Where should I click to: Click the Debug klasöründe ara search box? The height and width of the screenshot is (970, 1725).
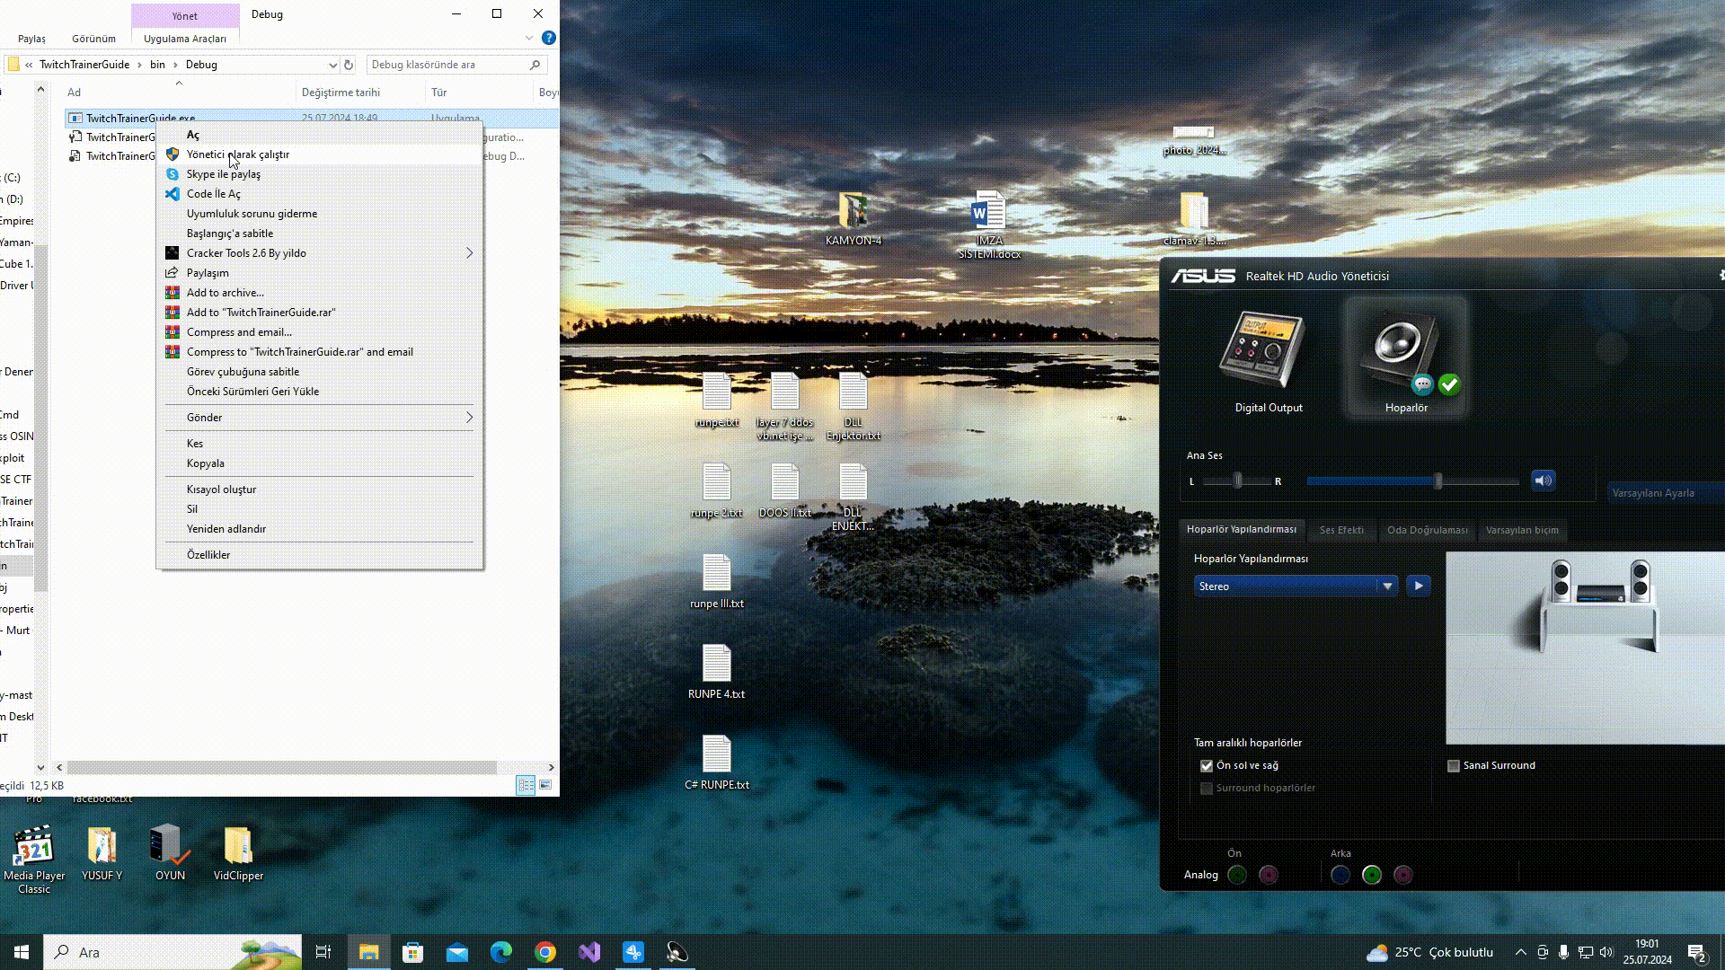[456, 65]
